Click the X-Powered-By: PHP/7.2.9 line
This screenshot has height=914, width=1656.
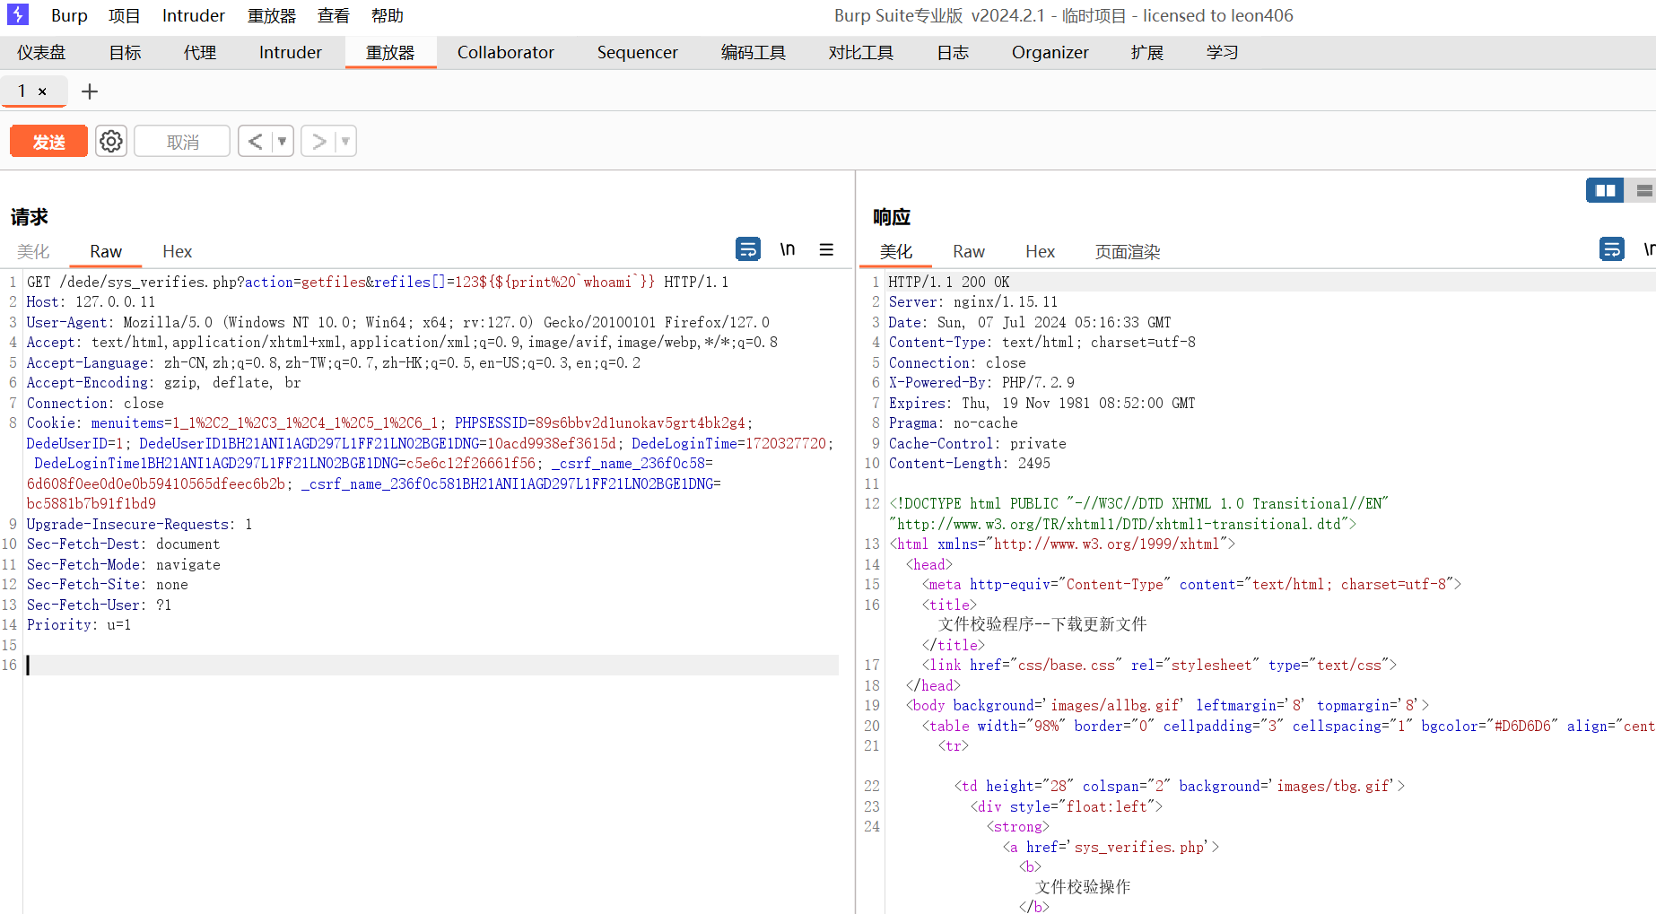981,383
